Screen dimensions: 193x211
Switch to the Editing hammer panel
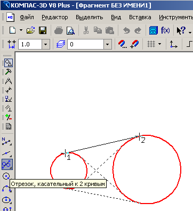9,72
